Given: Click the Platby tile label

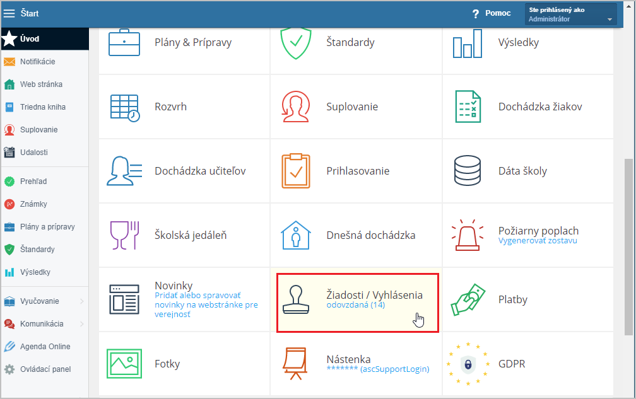Looking at the screenshot, I should coord(513,300).
